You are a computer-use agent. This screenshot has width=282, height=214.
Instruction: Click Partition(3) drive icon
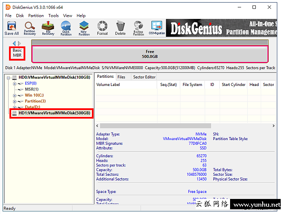tap(21, 101)
